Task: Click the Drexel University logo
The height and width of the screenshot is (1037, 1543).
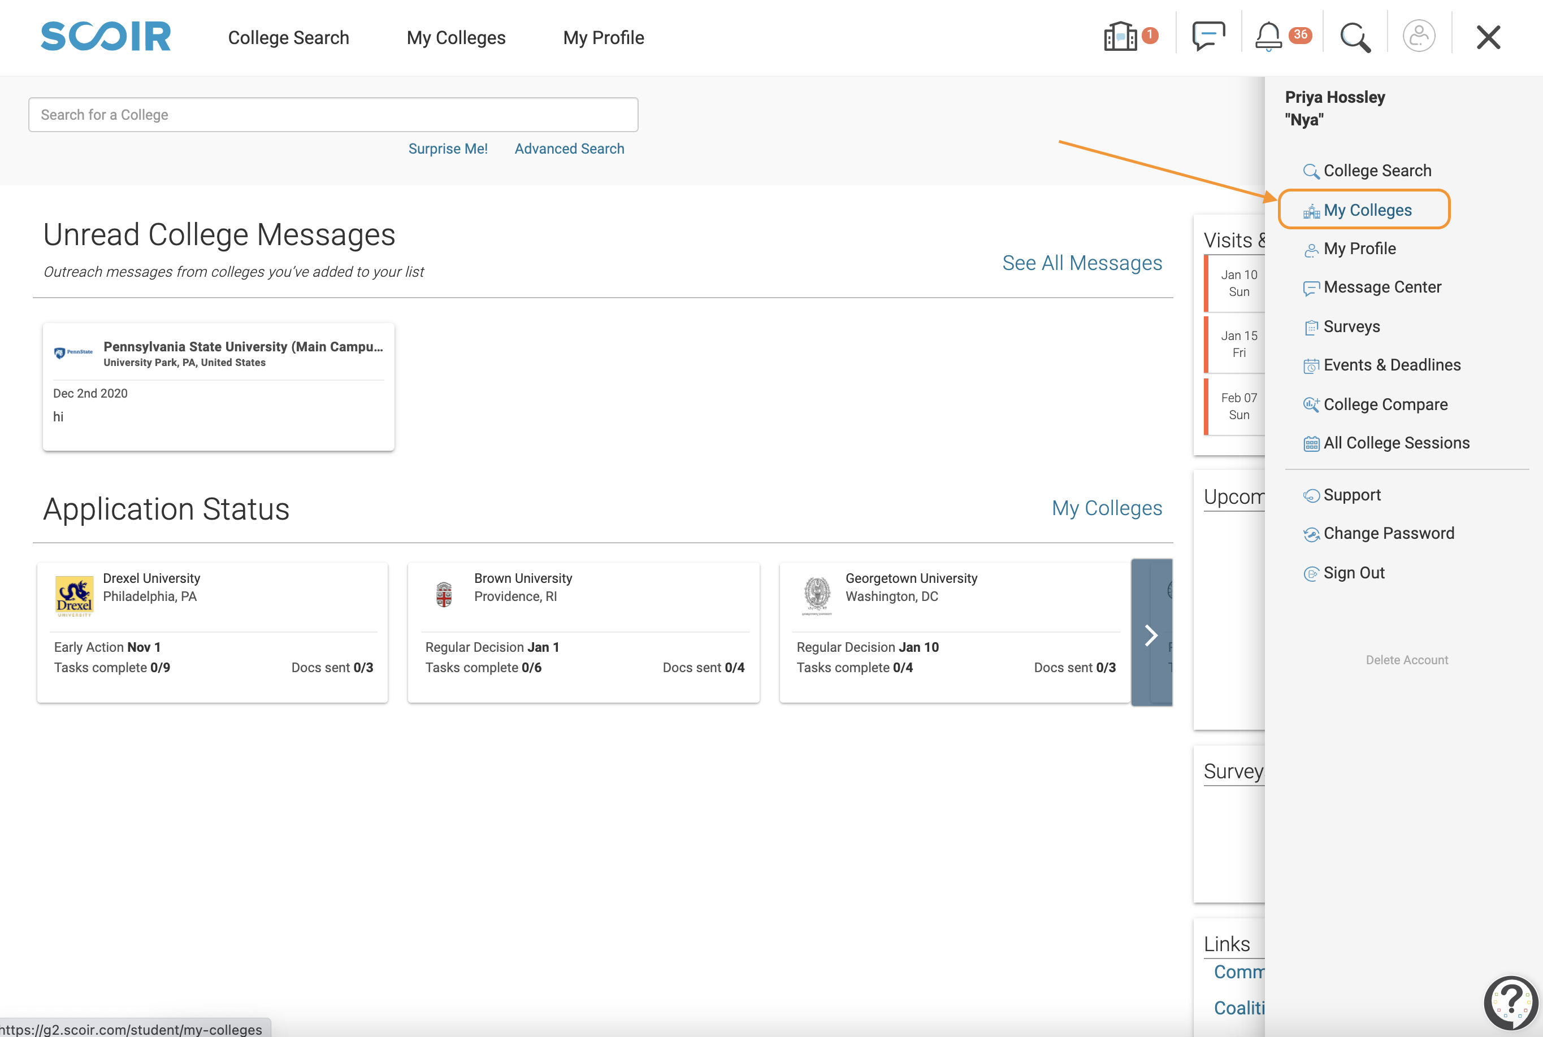Action: [x=74, y=596]
